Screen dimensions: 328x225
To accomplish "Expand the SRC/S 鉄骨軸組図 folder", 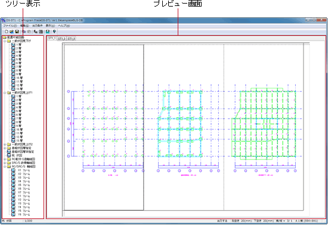I will coord(5,163).
